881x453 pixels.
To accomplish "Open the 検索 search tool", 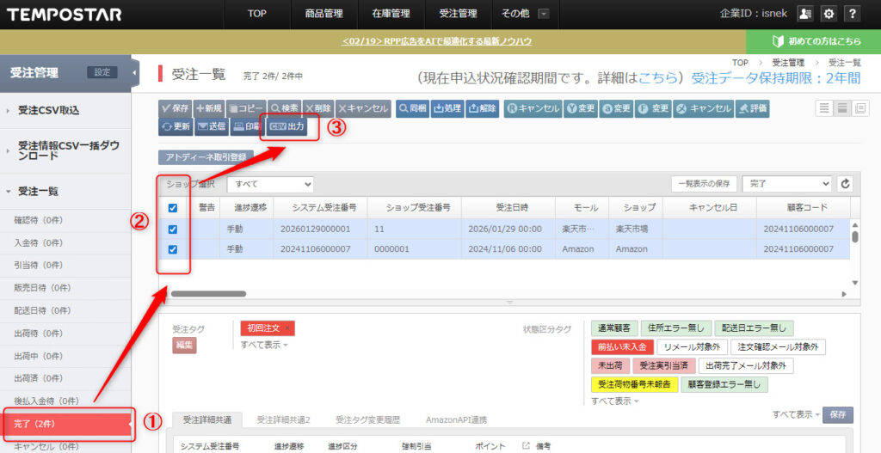I will [283, 109].
